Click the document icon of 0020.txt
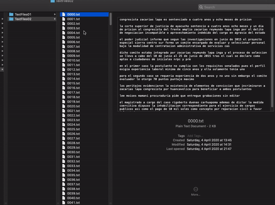The width and height of the screenshot is (275, 205). point(64,106)
